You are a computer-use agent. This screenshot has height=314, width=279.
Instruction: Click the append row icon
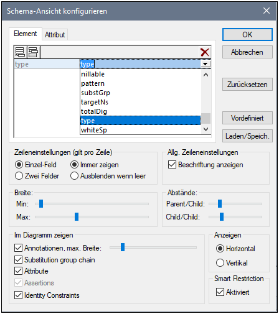pyautogui.click(x=20, y=52)
